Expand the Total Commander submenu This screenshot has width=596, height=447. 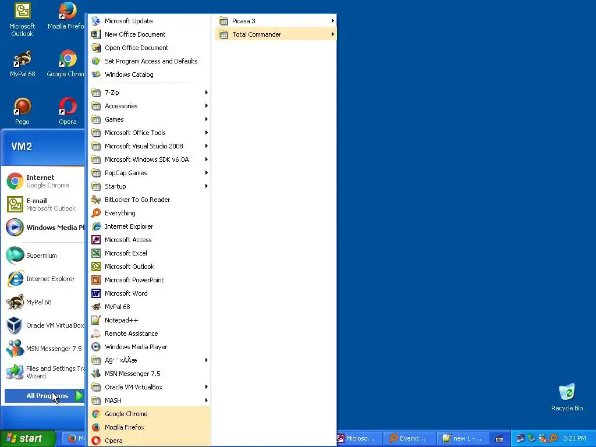pos(275,34)
